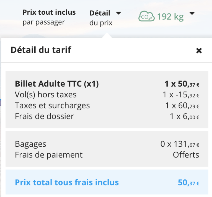Close the Détail du tarif popup
The image size is (212, 197).
point(199,50)
